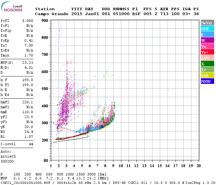This screenshot has height=185, width=216.
Task: Click the 6 MHz frequency axis label
Action: pos(90,166)
